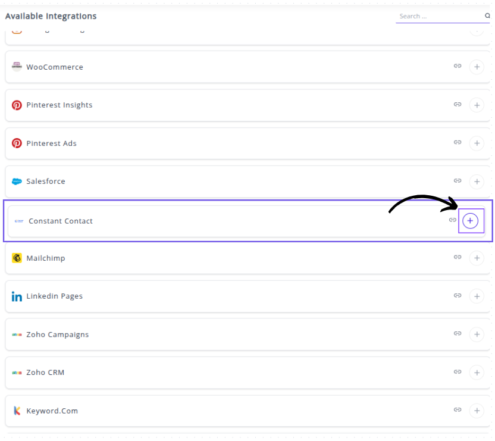Add Pinterest Ads using its plus icon

pyautogui.click(x=477, y=143)
